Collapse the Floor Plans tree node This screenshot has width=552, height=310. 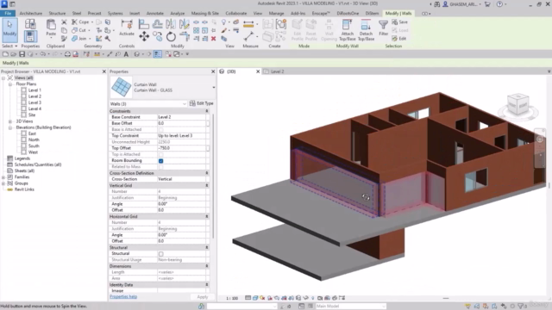point(10,84)
